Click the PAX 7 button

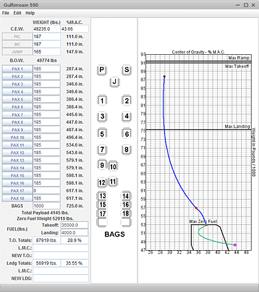coord(17,115)
